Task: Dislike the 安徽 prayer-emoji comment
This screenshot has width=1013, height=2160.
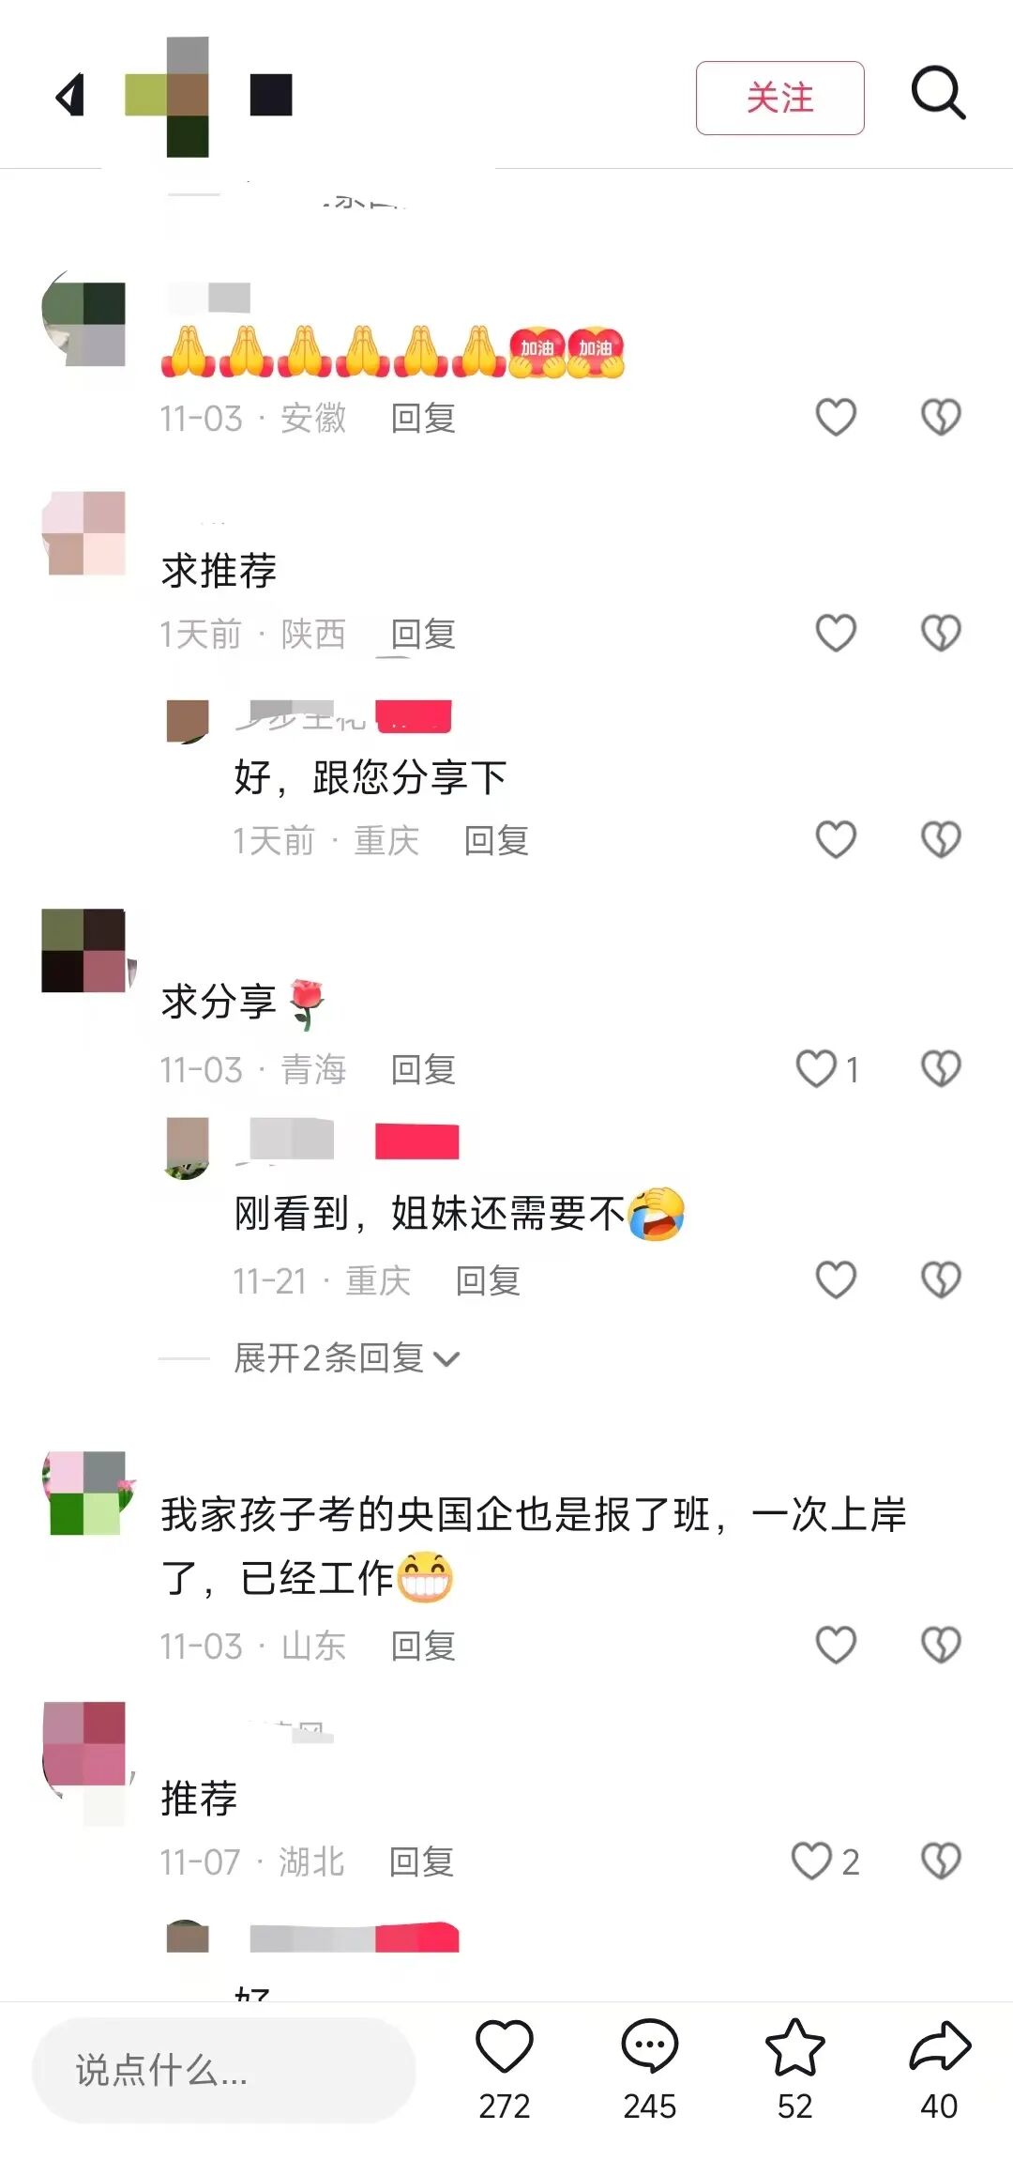Action: tap(941, 417)
